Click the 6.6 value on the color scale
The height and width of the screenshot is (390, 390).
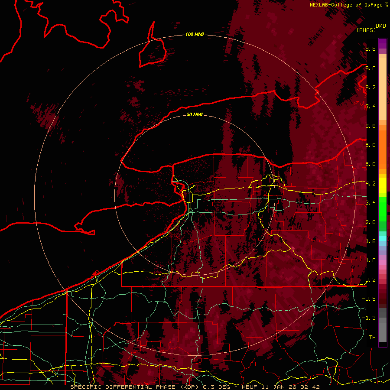click(x=370, y=126)
